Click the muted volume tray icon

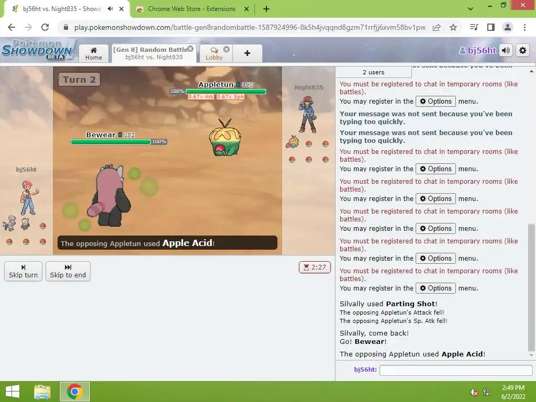(474, 392)
